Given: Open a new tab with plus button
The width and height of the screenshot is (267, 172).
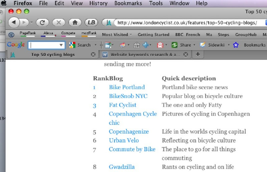Looking at the screenshot, I should [x=198, y=54].
